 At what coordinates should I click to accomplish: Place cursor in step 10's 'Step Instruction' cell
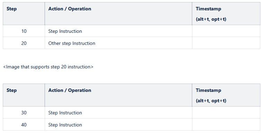pyautogui.click(x=119, y=31)
